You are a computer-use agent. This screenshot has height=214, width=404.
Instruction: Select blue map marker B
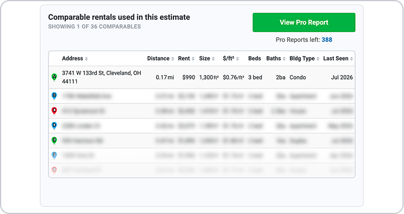[x=54, y=96]
